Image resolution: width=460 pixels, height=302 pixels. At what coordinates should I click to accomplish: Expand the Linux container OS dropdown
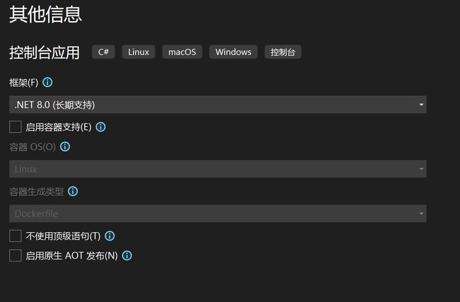[x=218, y=169]
